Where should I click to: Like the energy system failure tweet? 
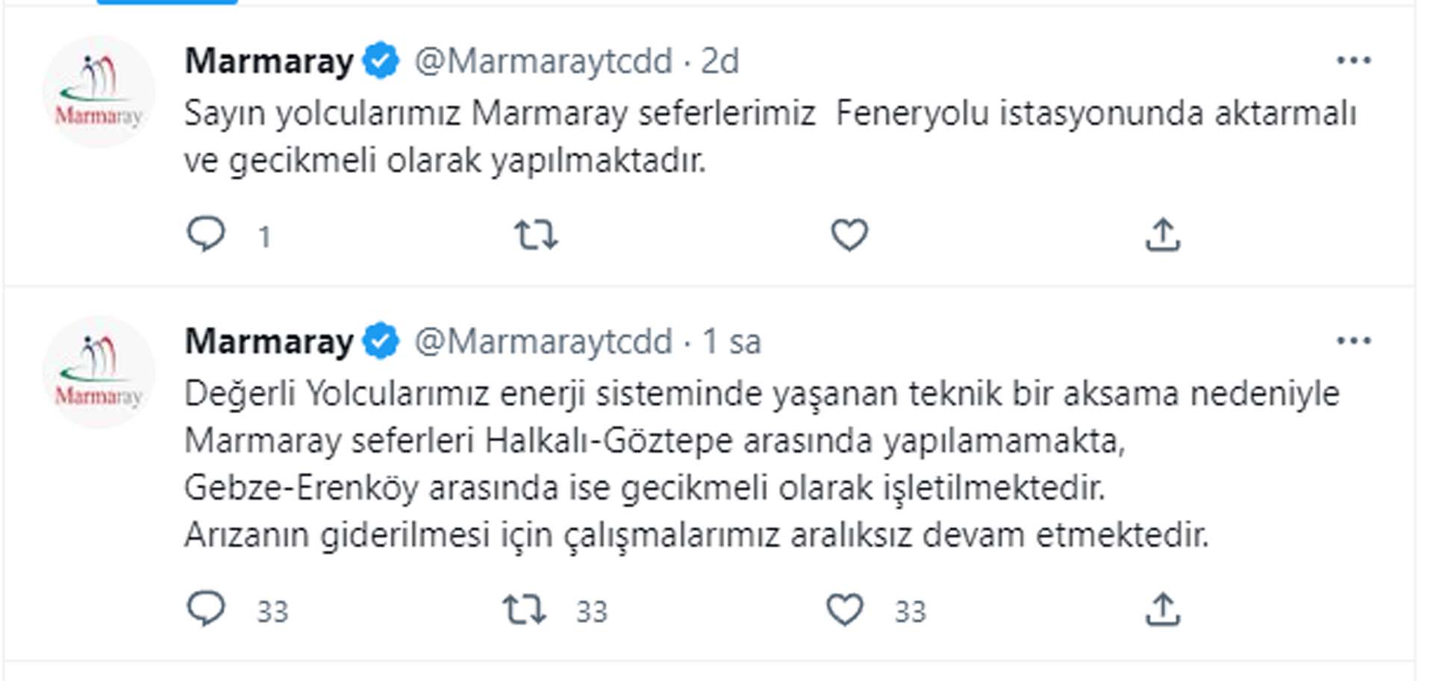click(x=845, y=609)
